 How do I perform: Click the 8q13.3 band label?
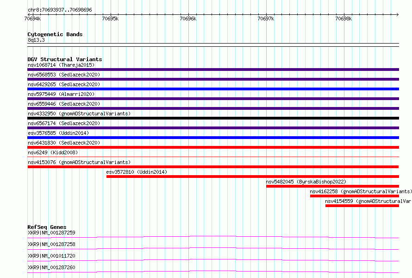pyautogui.click(x=36, y=40)
